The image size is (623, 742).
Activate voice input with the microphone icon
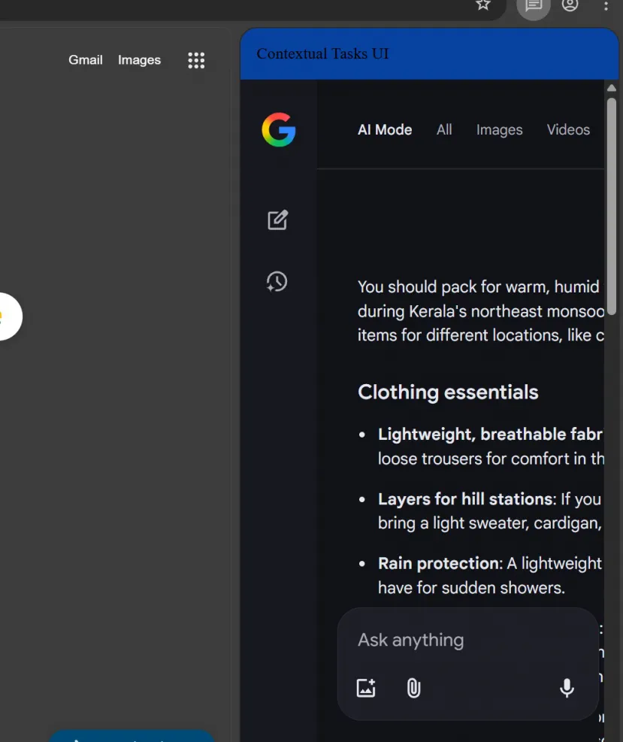(x=567, y=687)
